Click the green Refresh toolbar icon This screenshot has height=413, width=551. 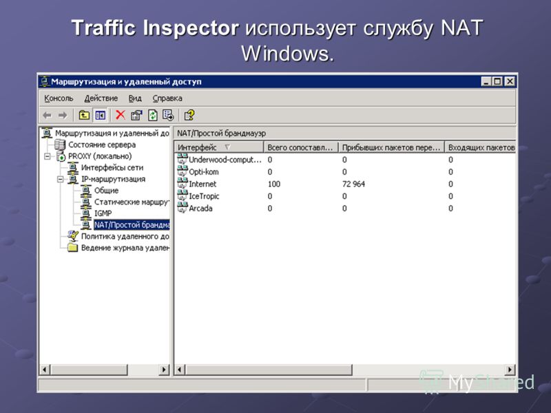point(152,115)
